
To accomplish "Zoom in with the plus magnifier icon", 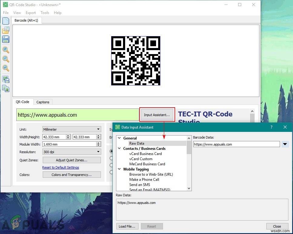I will click(x=6, y=50).
